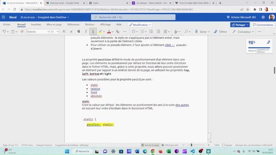Focus the Rechercher search box
The image size is (276, 155).
click(x=133, y=17)
